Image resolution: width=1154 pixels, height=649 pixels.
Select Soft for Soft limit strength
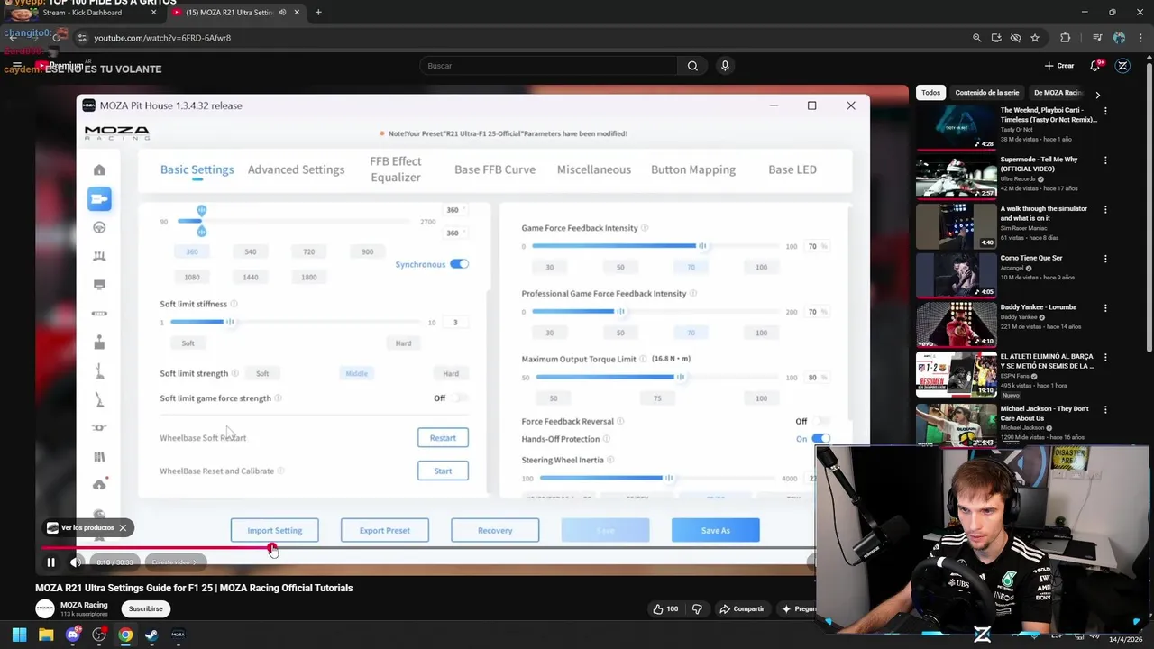262,373
